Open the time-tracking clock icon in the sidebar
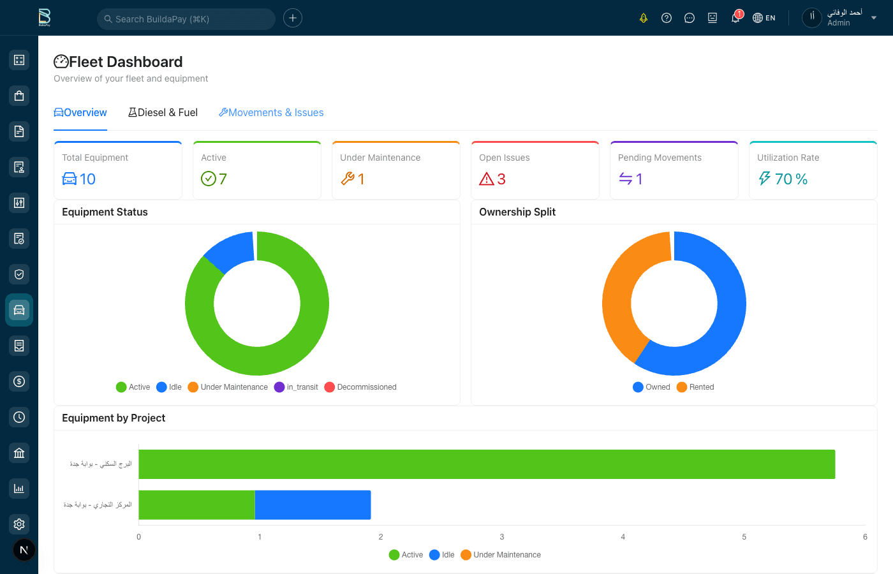Screen dimensions: 893x574 [x=19, y=417]
